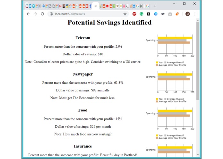Viewport: 223px width, 159px height.
Task: Open the green Grammarly extension
Action: pos(142,14)
